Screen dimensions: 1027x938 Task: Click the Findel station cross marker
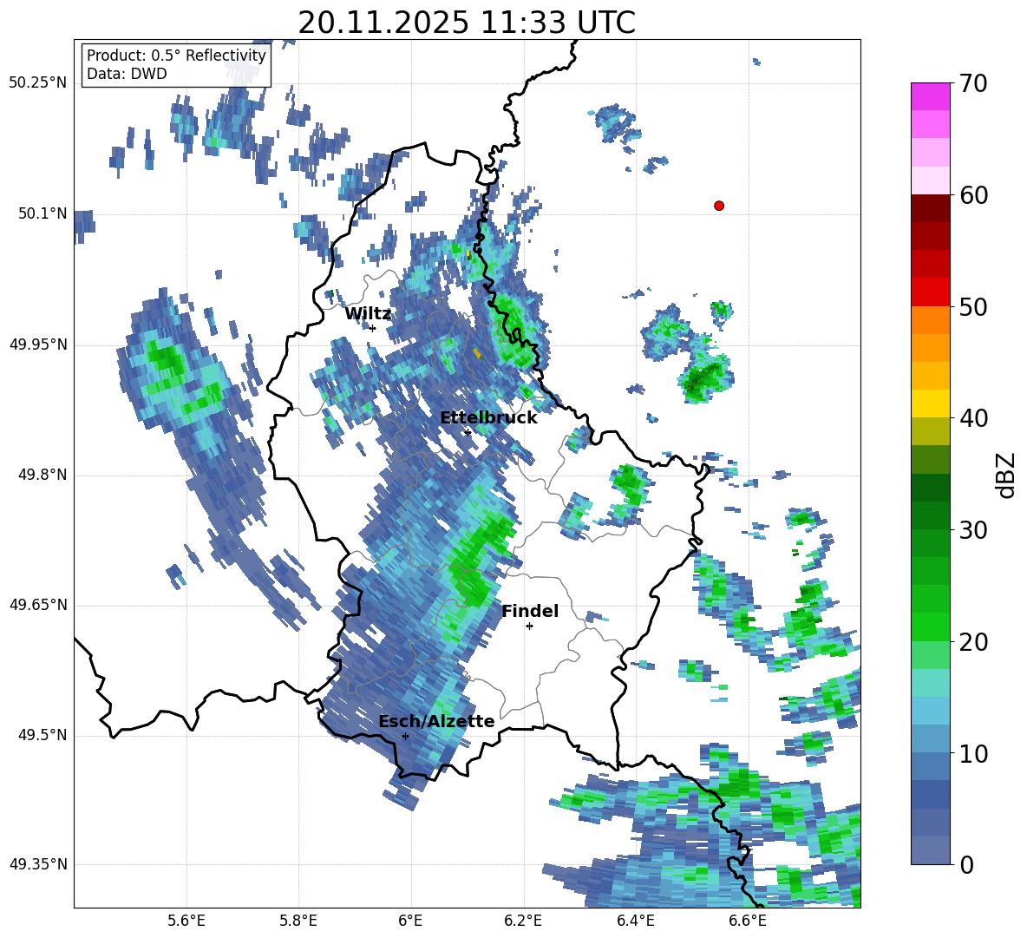529,626
